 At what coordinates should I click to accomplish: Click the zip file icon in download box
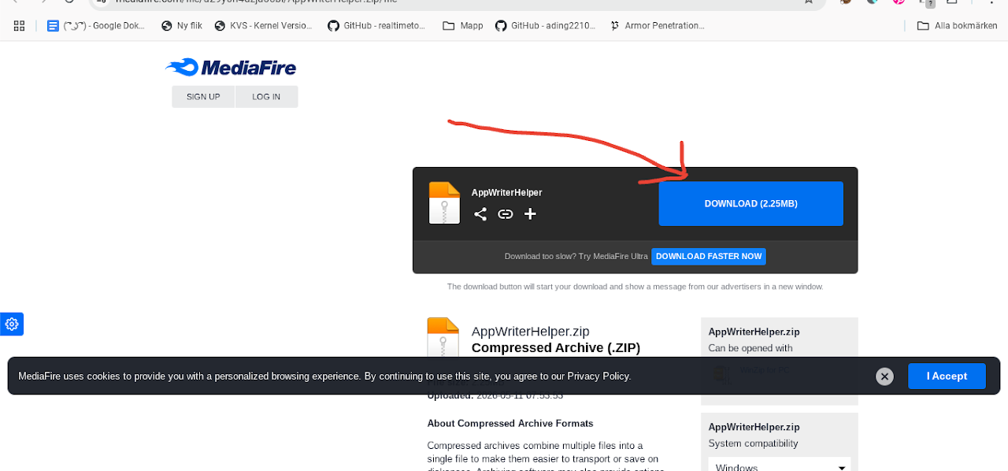click(444, 203)
